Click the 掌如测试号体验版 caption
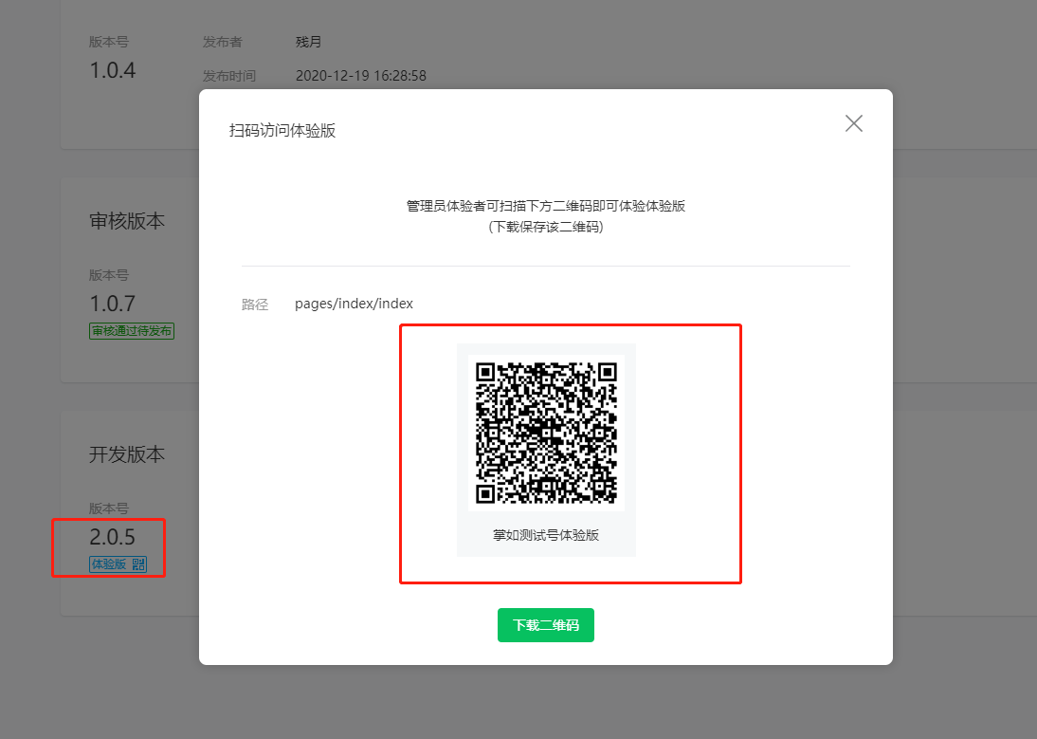The width and height of the screenshot is (1037, 739). click(546, 535)
